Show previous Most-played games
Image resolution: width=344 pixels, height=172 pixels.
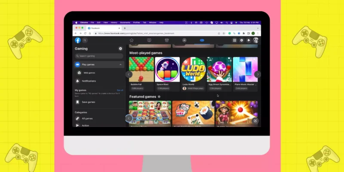coord(129,74)
